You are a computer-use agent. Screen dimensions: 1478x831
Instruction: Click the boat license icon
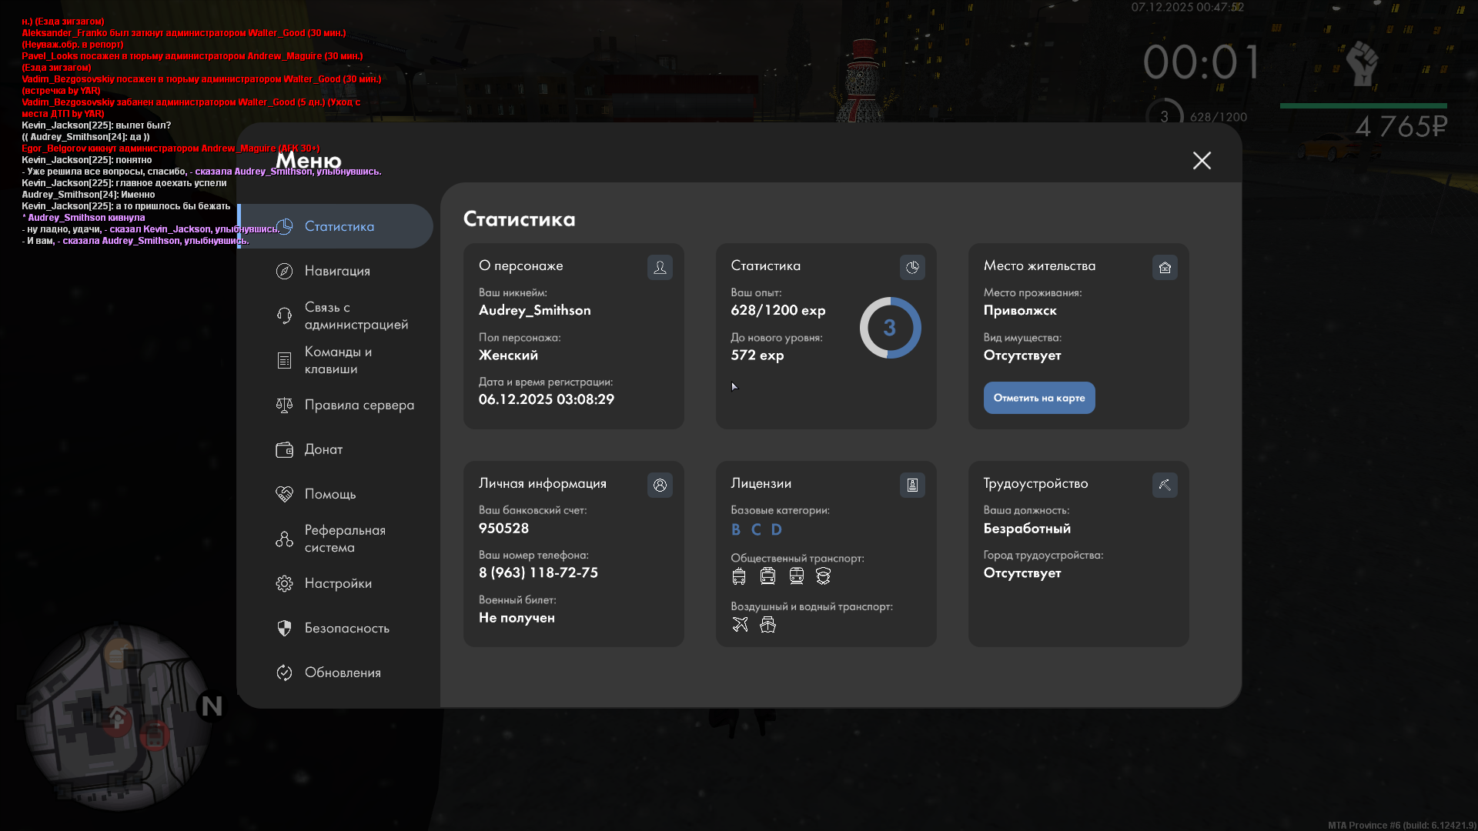pos(767,625)
